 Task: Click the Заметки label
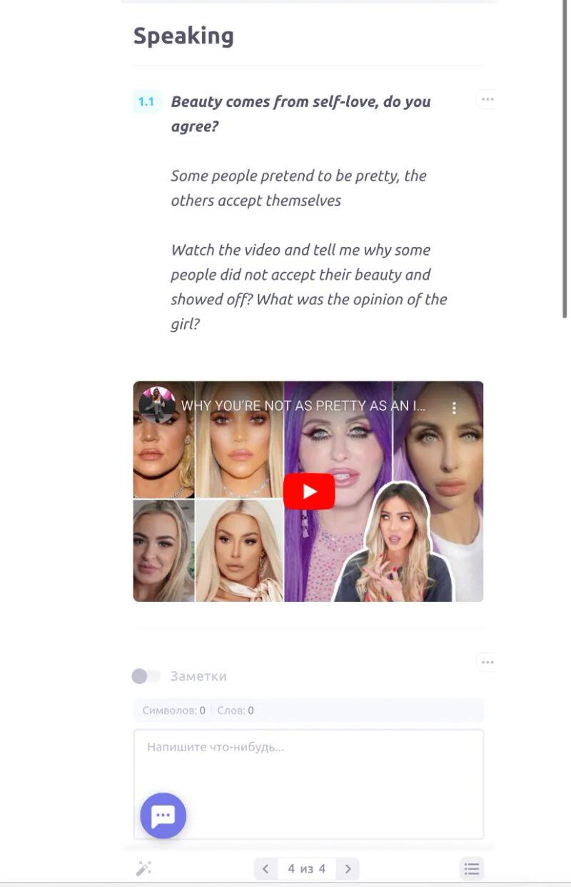pyautogui.click(x=198, y=676)
